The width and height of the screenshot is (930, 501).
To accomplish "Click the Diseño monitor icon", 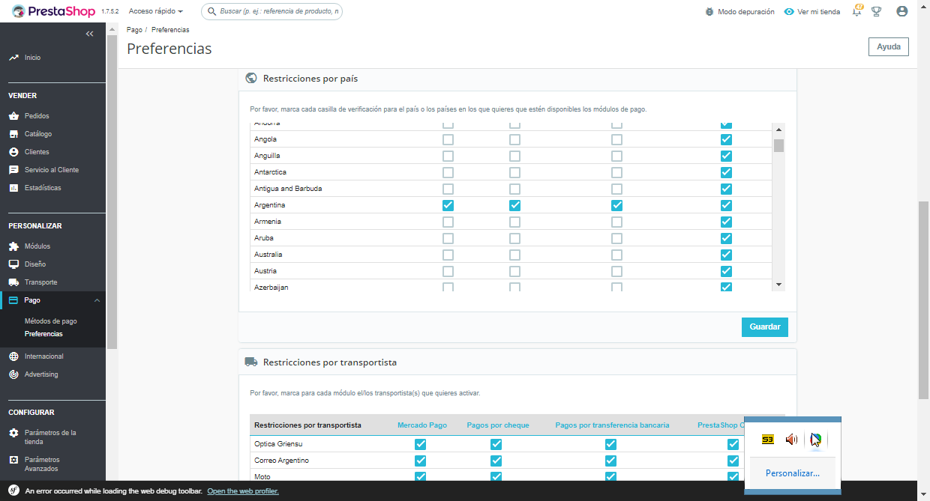I will pos(13,264).
